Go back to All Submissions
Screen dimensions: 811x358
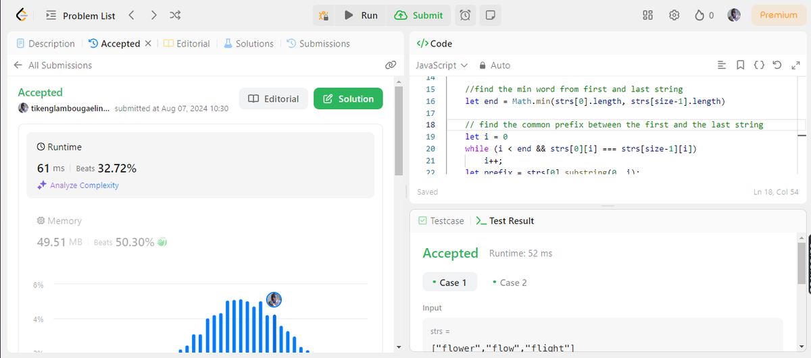coord(53,65)
